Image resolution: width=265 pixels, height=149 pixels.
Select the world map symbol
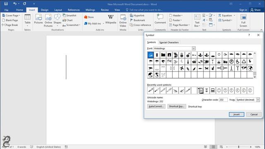pyautogui.click(x=244, y=68)
